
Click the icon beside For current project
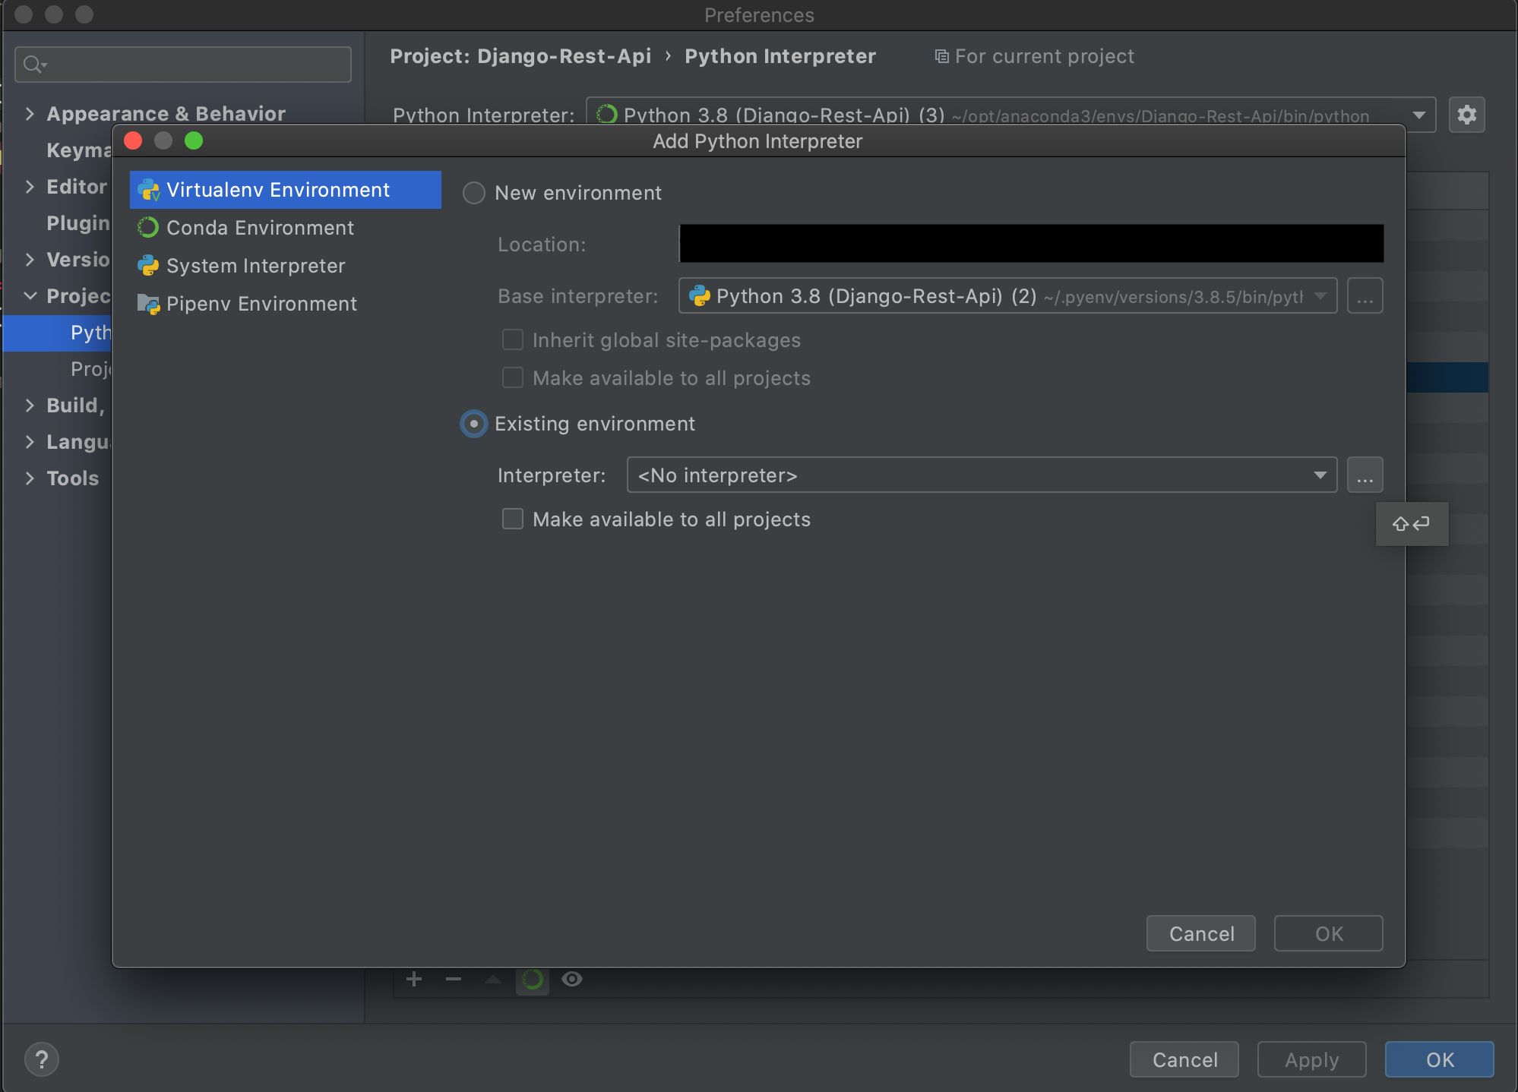tap(941, 55)
